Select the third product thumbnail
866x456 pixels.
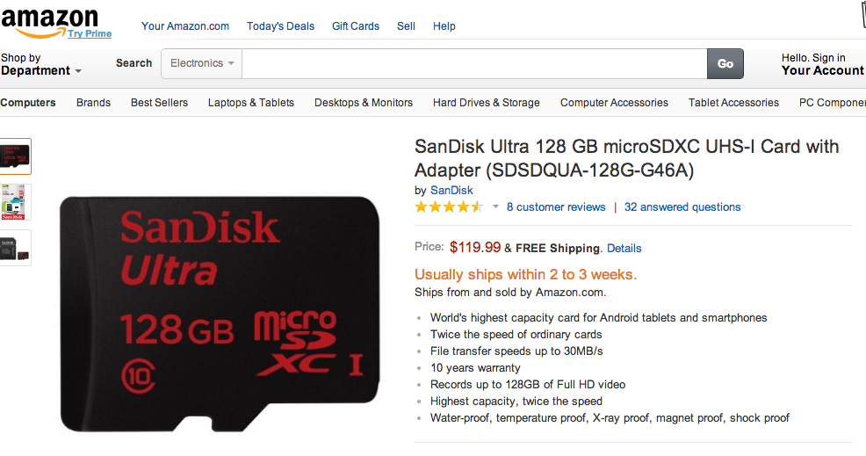(16, 248)
